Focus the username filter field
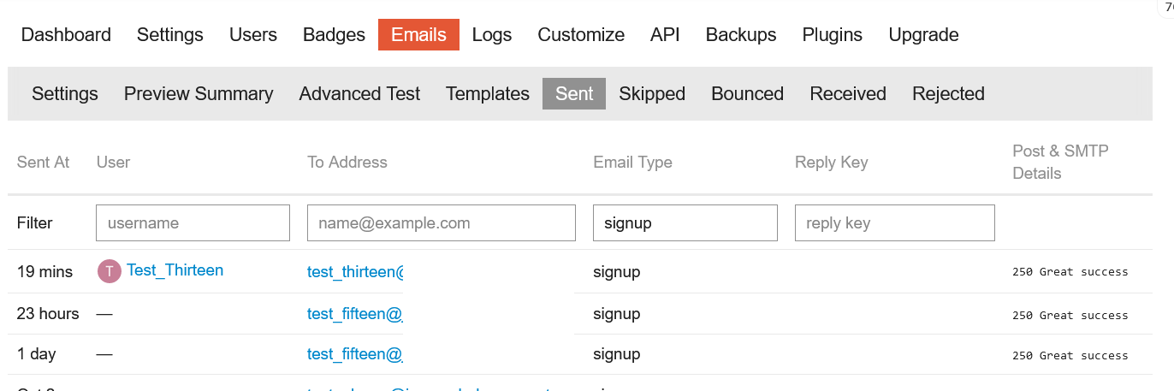Image resolution: width=1174 pixels, height=391 pixels. 193,222
